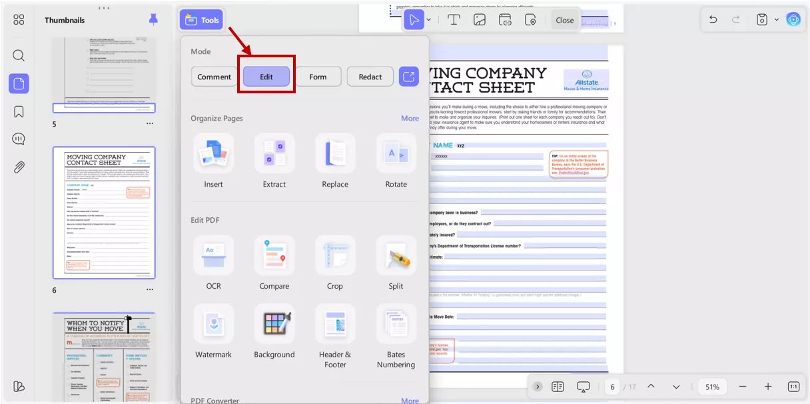Open the UPDF AI assistant icon
Image resolution: width=810 pixels, height=404 pixels.
click(793, 19)
